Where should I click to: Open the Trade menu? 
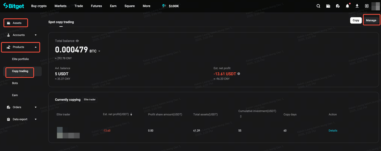[79, 6]
